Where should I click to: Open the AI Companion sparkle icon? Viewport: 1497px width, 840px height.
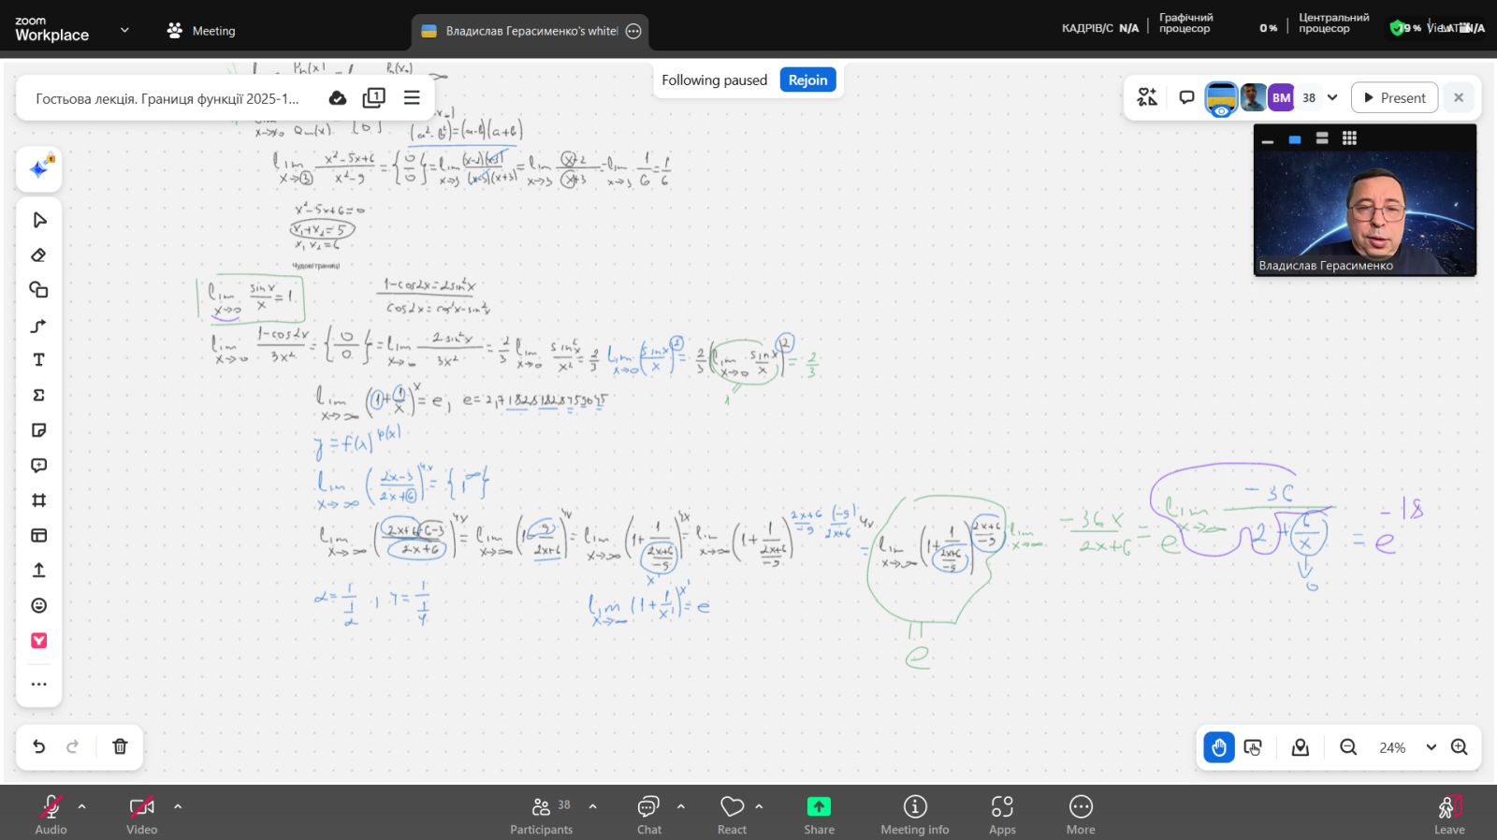point(38,169)
